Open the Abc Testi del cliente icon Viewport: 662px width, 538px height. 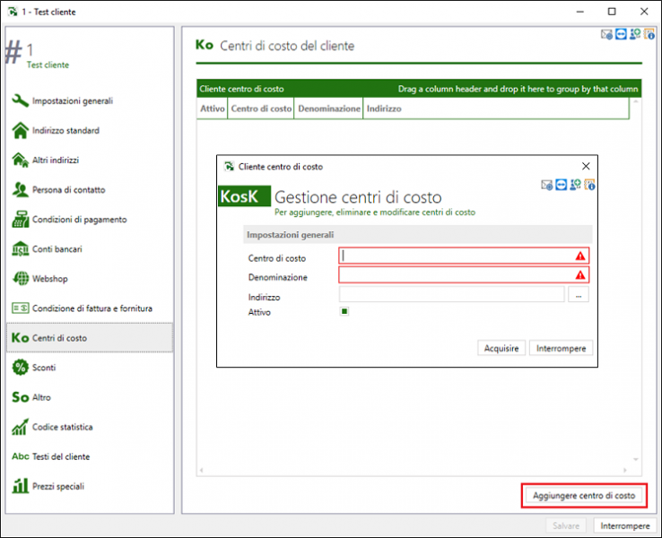tap(21, 456)
